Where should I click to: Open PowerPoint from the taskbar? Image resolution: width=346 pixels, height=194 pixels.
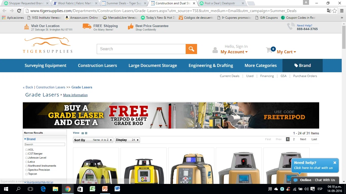105,189
